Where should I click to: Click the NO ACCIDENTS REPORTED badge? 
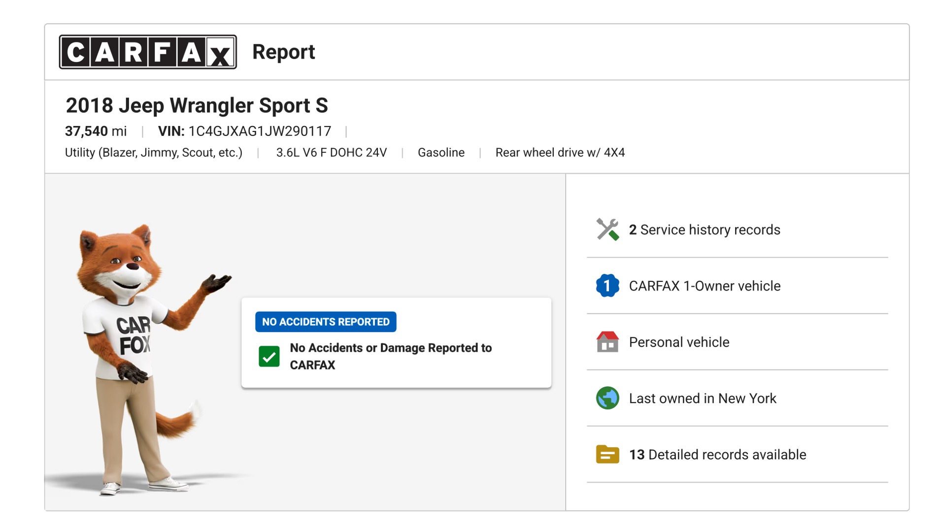pyautogui.click(x=326, y=322)
